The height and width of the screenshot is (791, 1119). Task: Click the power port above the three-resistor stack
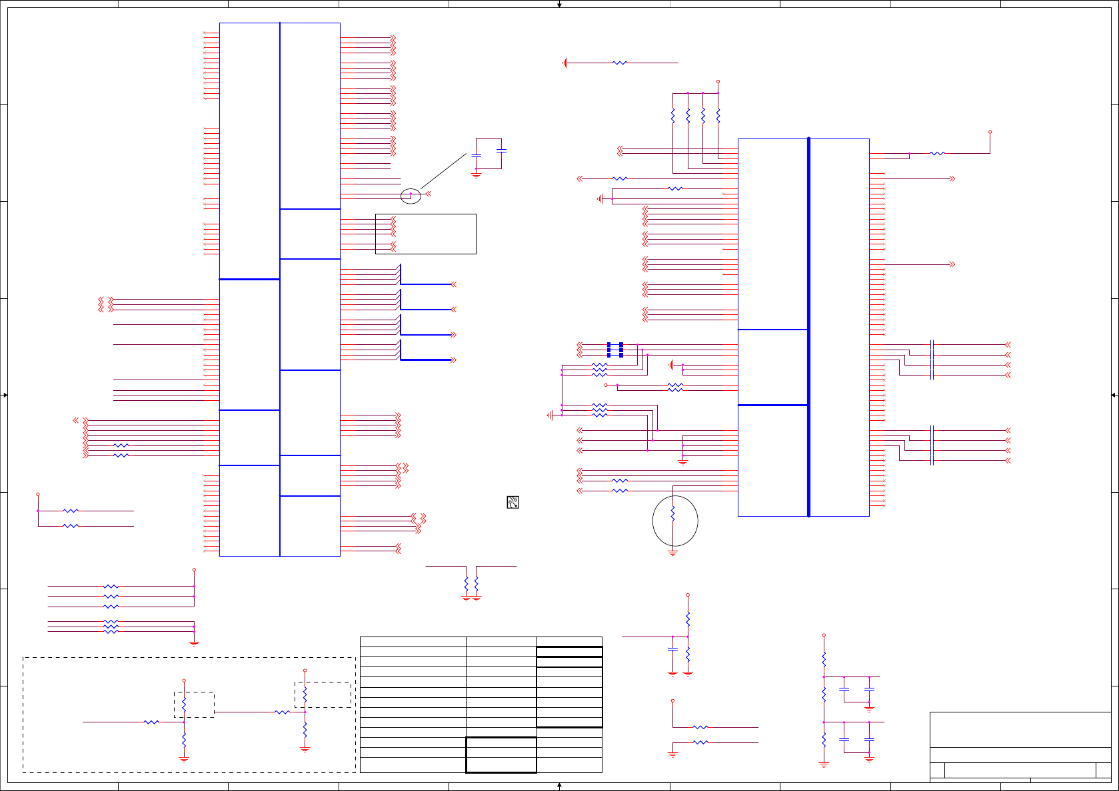click(x=824, y=635)
